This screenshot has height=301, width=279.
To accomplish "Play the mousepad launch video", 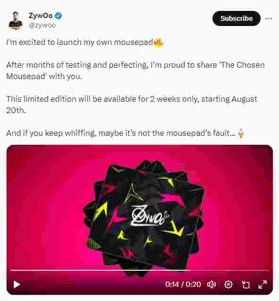I will coord(17,284).
